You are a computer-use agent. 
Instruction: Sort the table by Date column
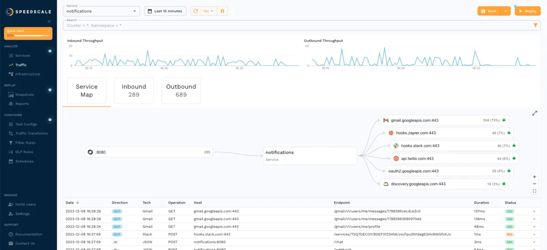(72, 203)
